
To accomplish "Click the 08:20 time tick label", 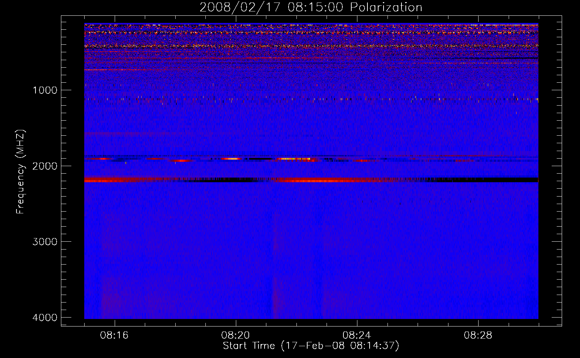I will pos(236,335).
